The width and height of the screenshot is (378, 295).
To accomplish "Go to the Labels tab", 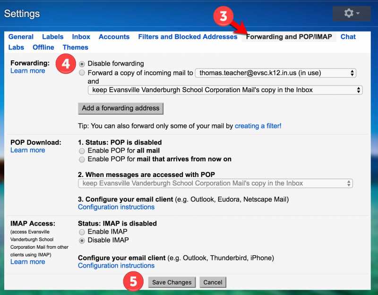I will 52,37.
